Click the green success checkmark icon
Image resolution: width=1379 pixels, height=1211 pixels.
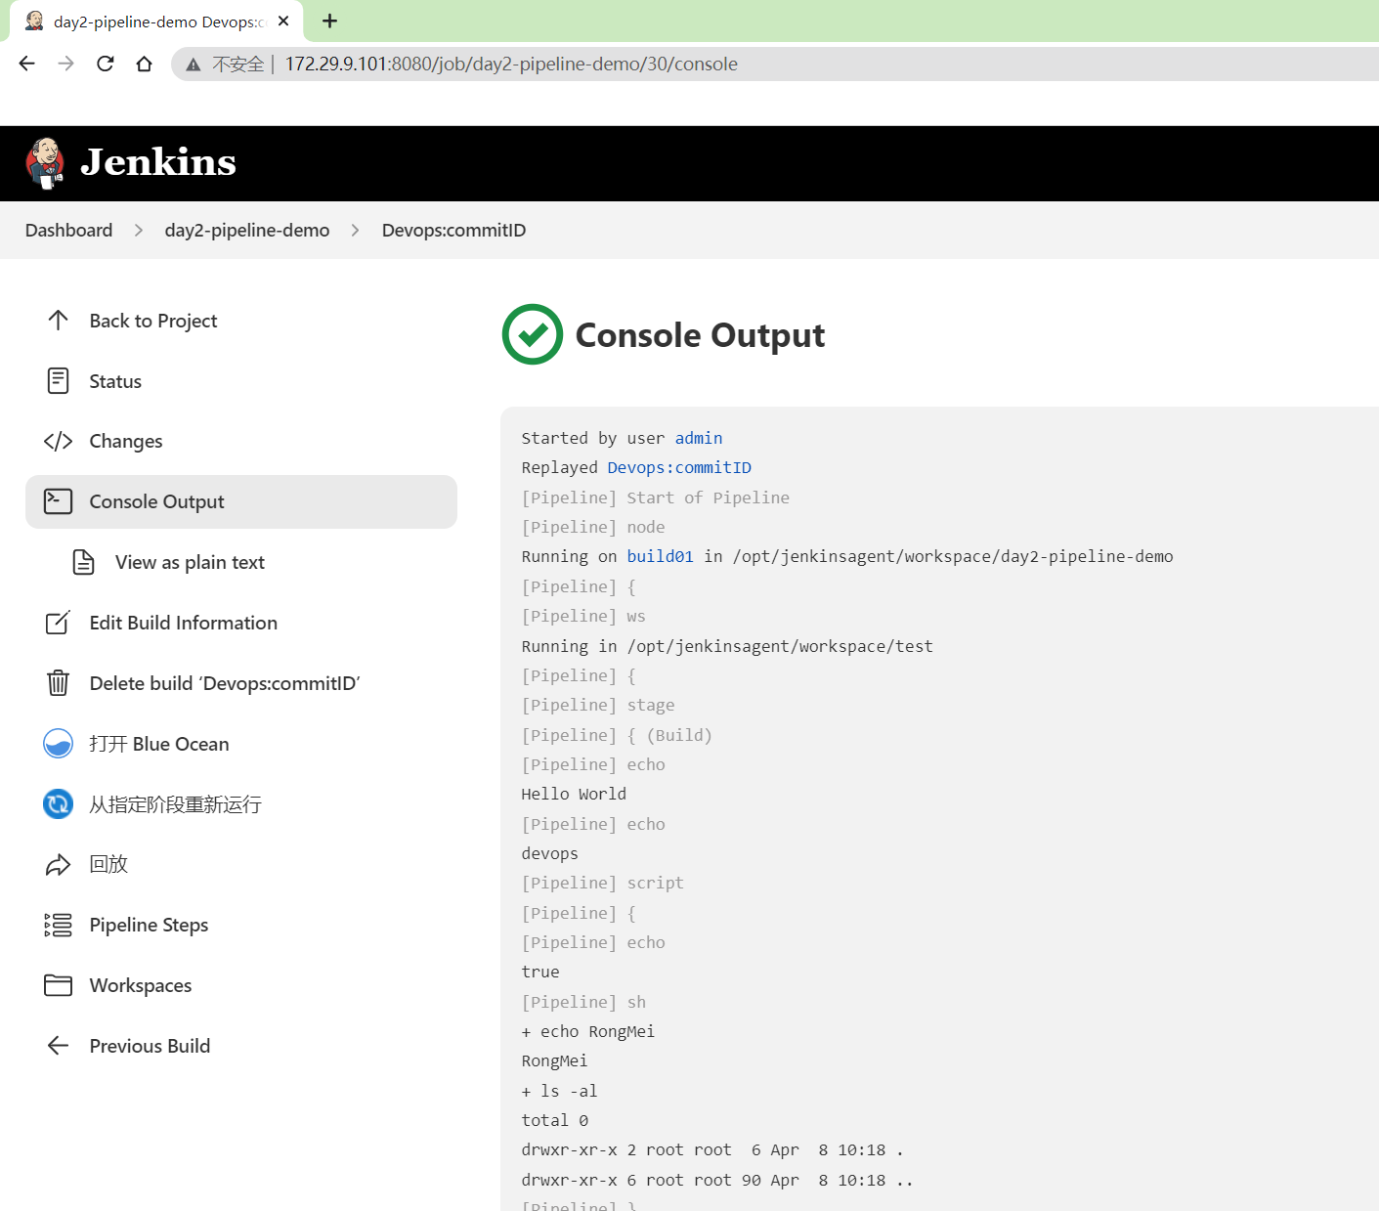[533, 334]
